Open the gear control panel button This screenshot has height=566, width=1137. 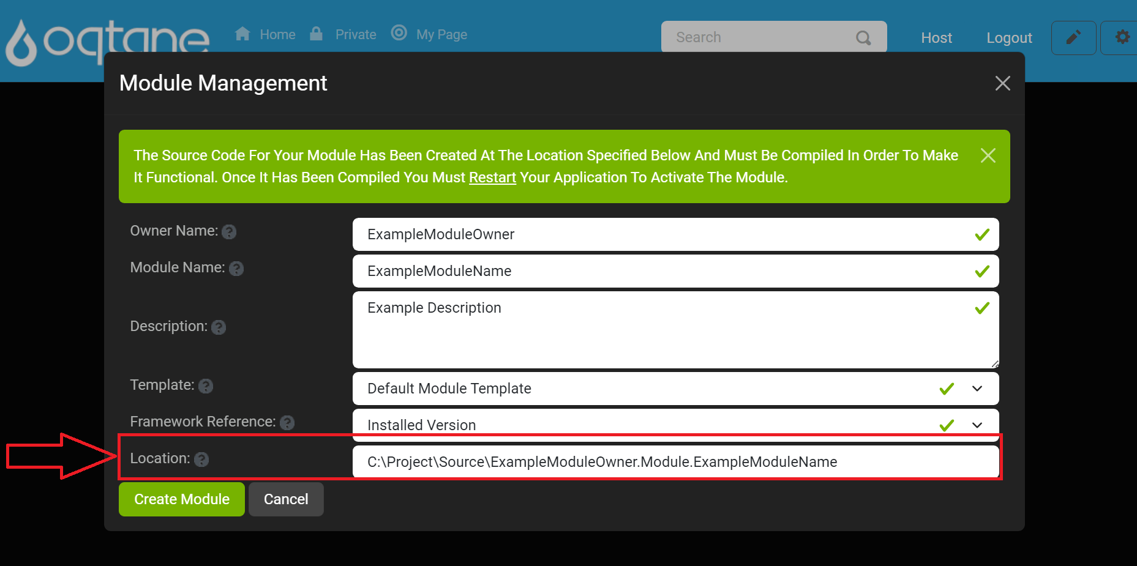[1120, 38]
